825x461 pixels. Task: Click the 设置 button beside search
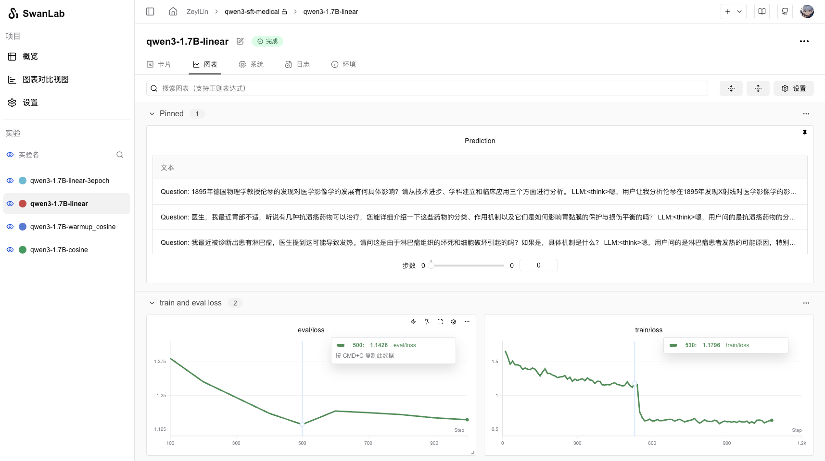tap(793, 88)
